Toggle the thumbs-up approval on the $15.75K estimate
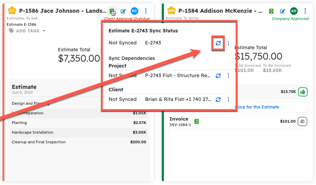Image resolution: width=316 pixels, height=185 pixels. click(x=303, y=92)
